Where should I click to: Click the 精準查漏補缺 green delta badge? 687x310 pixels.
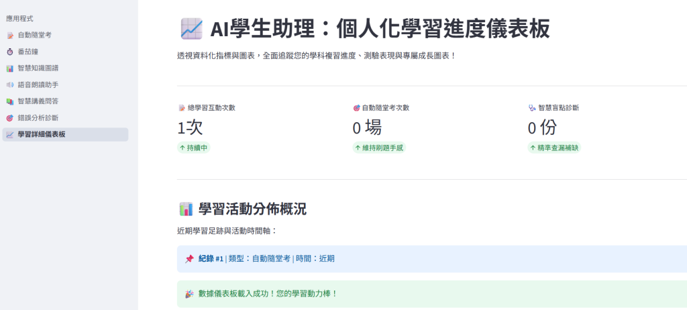(x=554, y=148)
